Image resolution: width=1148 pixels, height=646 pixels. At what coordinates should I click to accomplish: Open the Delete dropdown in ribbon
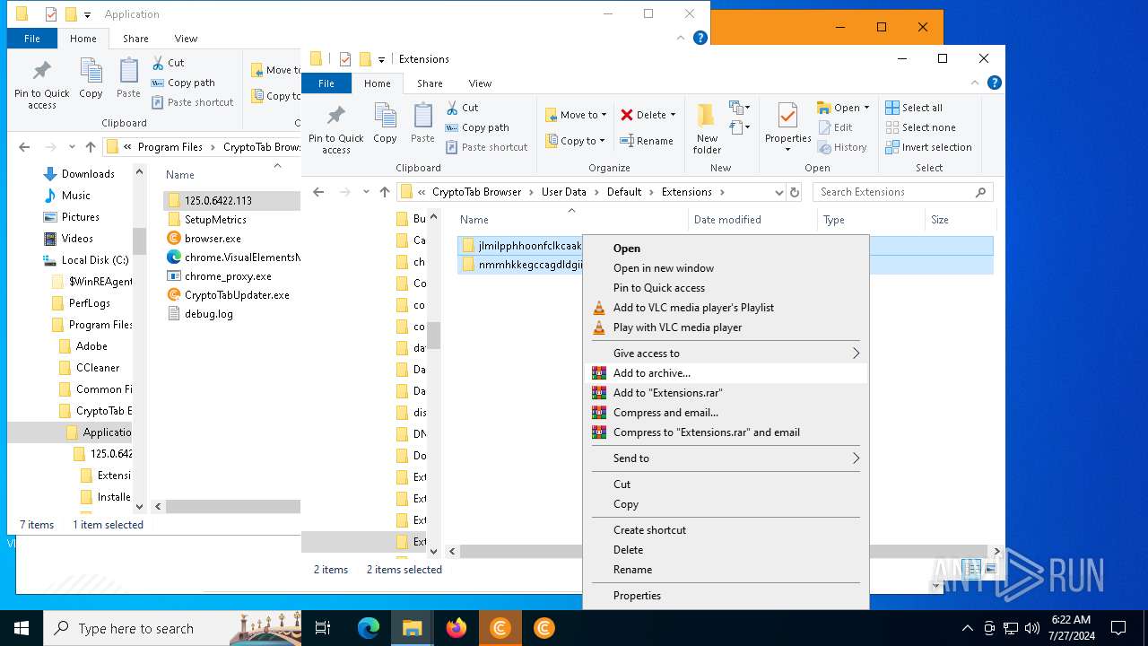click(x=649, y=115)
